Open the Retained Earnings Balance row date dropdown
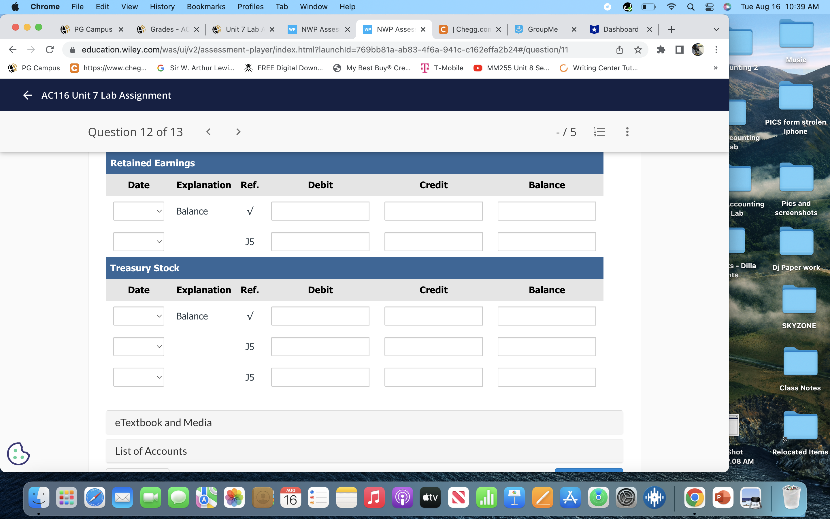Screen dimensions: 830x519 click(x=139, y=211)
